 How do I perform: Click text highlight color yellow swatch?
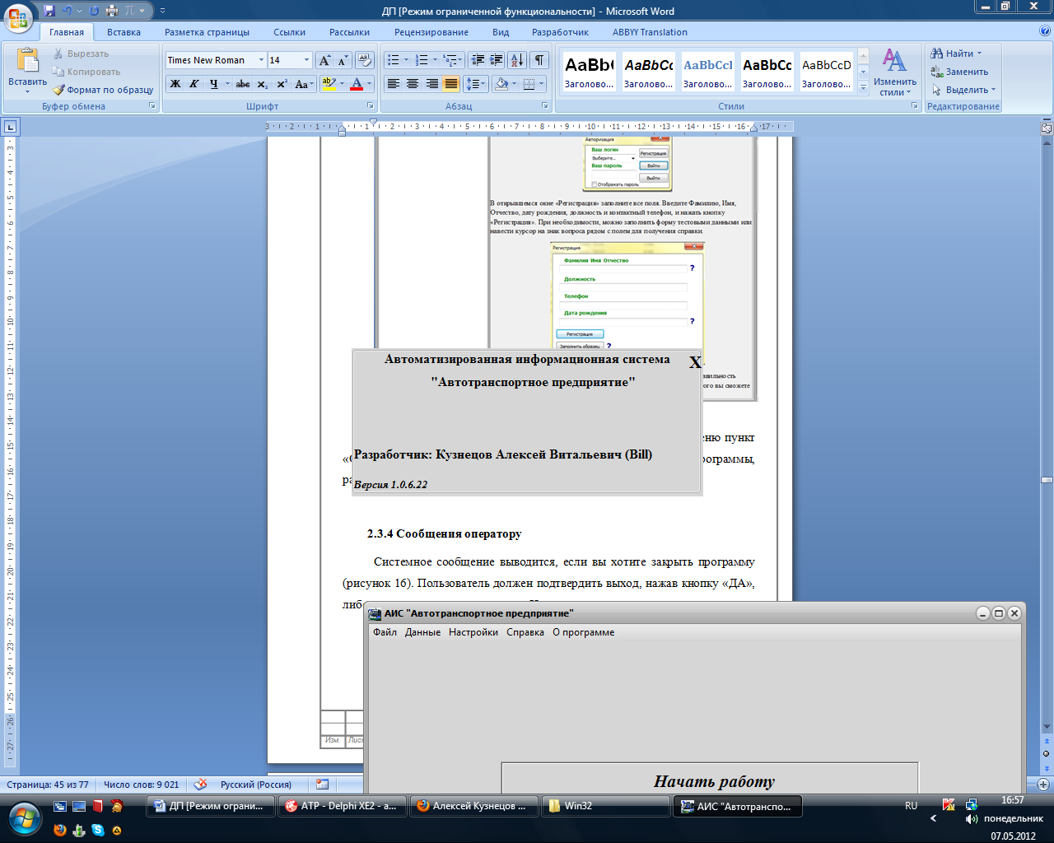[329, 84]
